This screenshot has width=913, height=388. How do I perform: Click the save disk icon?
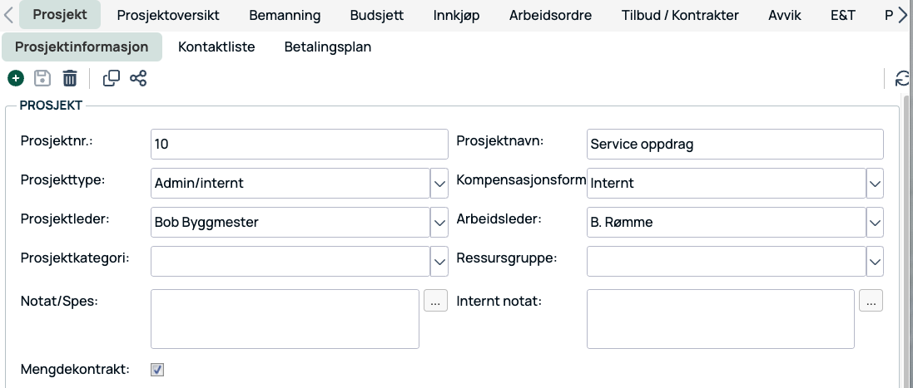tap(42, 79)
